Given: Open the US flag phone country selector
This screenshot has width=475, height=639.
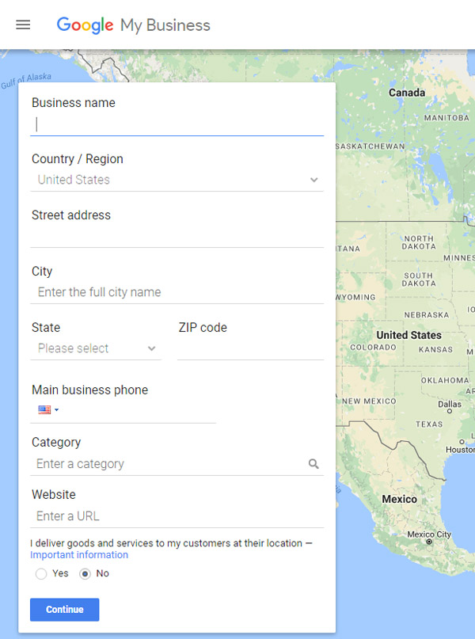Looking at the screenshot, I should point(48,409).
